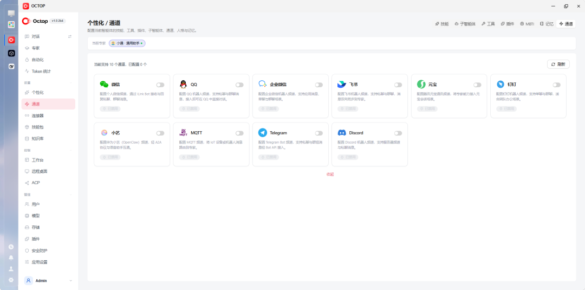Click the 微信 channel logo

[104, 85]
